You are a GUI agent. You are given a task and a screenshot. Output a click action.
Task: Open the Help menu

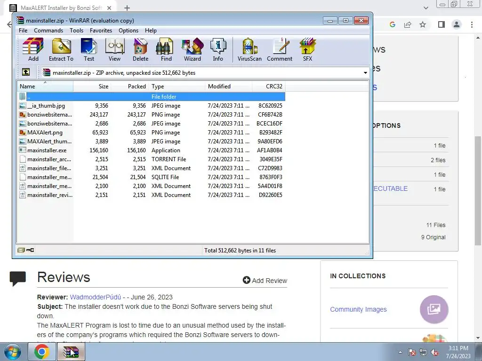151,31
